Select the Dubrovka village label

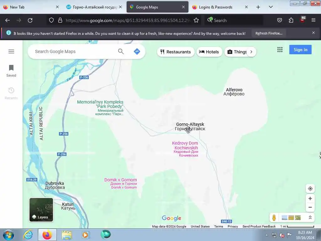click(x=55, y=185)
